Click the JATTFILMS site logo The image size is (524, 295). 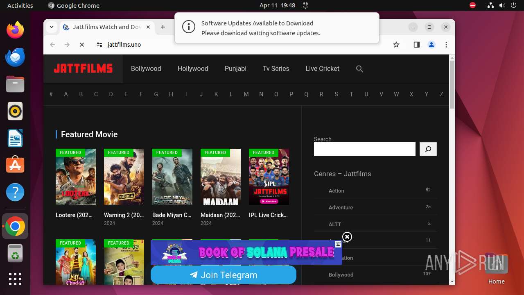[83, 69]
